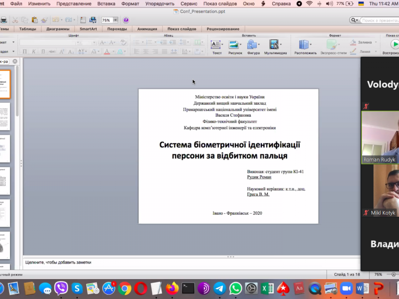Open the Вставка menu in menu bar
This screenshot has width=399, height=299.
click(x=106, y=3)
